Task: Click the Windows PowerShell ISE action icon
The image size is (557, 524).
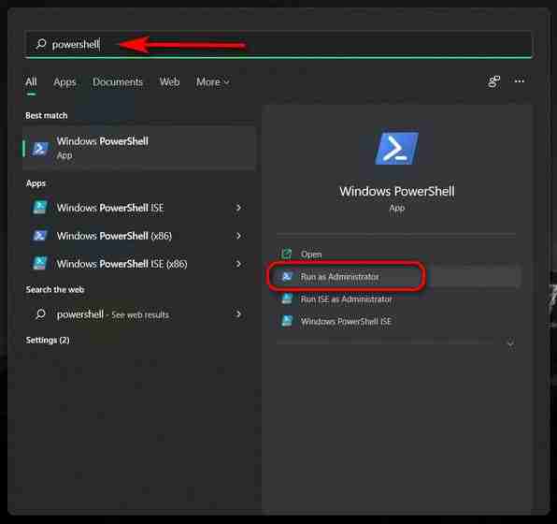Action: (286, 321)
